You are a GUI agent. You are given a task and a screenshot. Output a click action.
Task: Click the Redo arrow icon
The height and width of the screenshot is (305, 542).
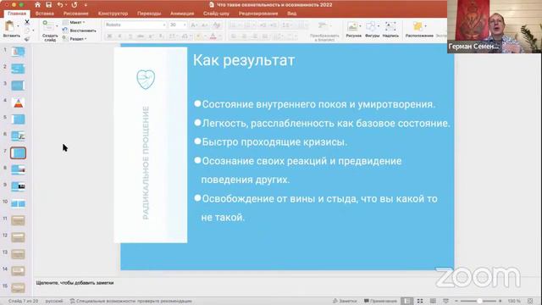click(x=75, y=5)
